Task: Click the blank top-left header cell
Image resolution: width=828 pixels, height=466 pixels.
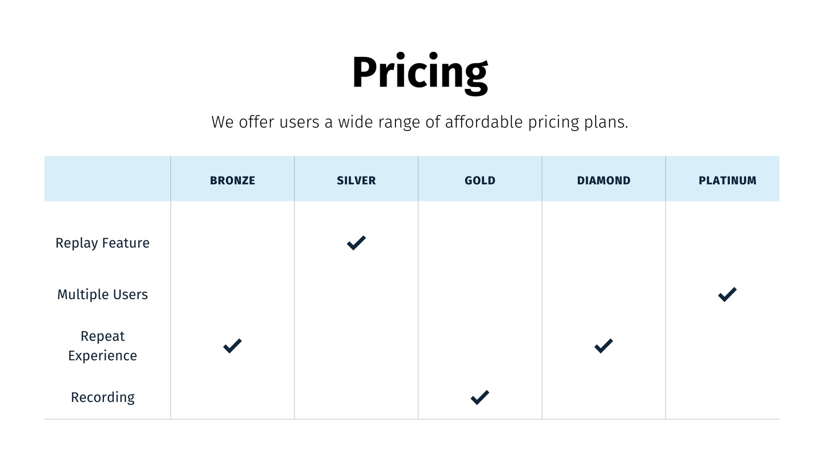Action: (108, 179)
